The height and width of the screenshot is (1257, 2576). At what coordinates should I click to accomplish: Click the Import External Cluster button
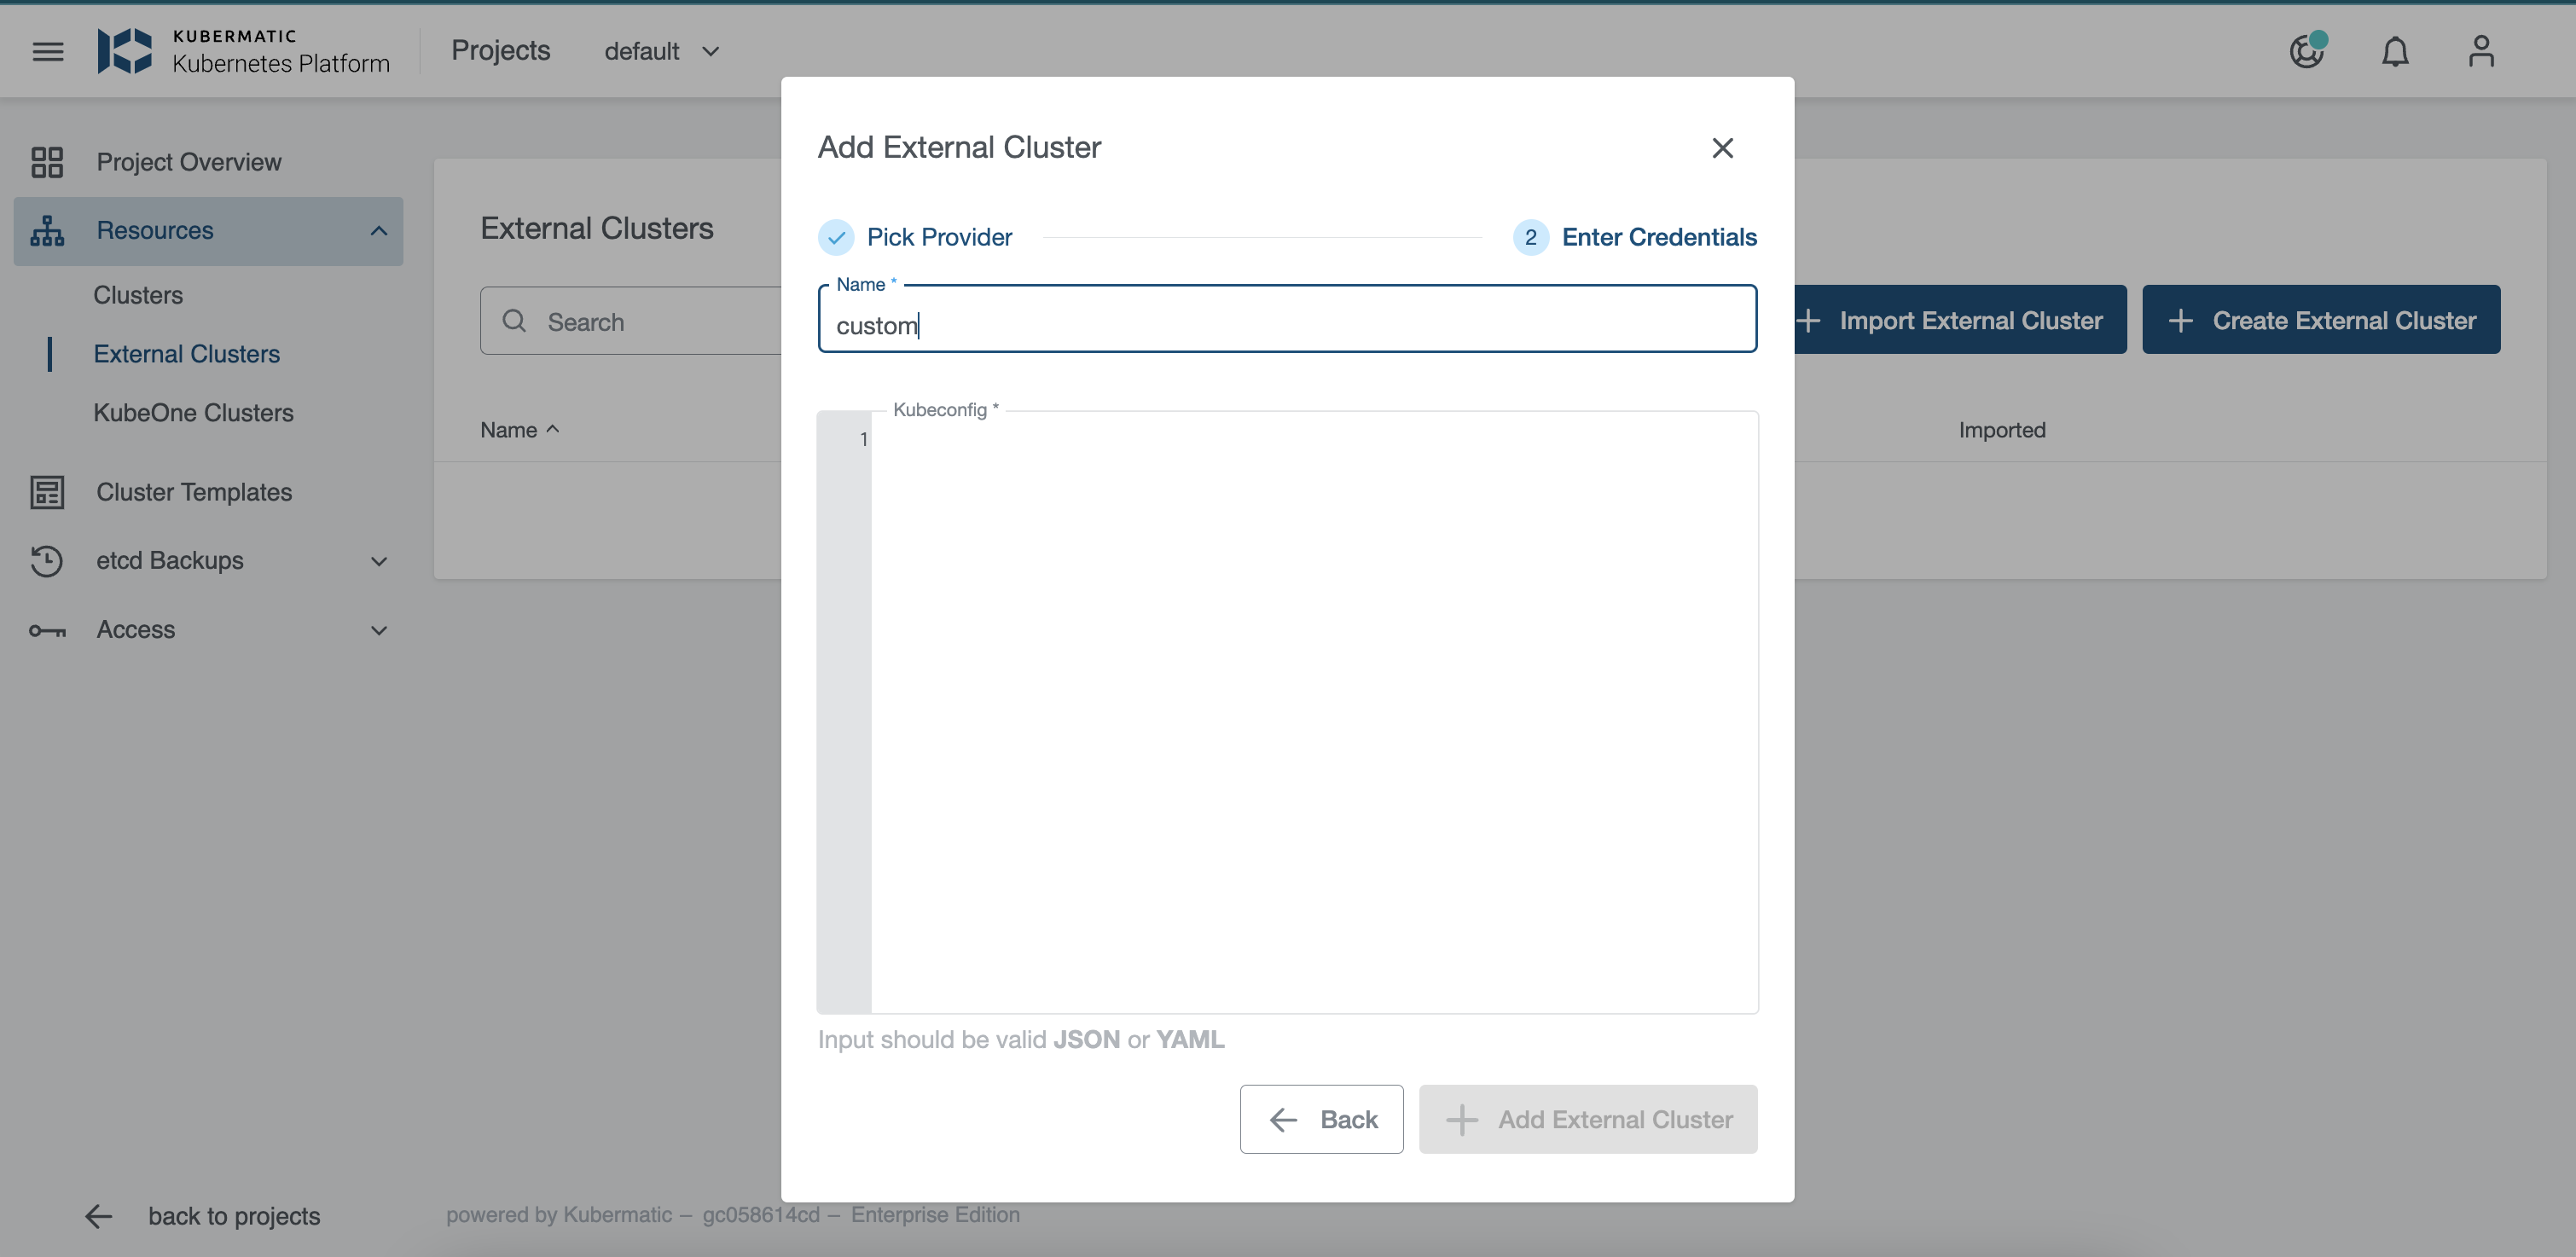pos(1958,319)
